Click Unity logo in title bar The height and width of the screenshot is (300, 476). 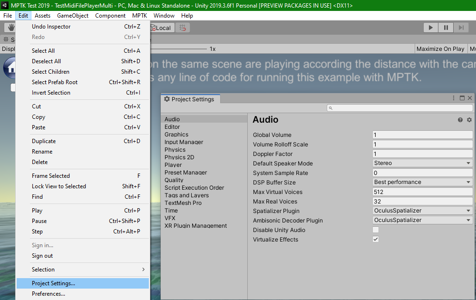pyautogui.click(x=5, y=5)
